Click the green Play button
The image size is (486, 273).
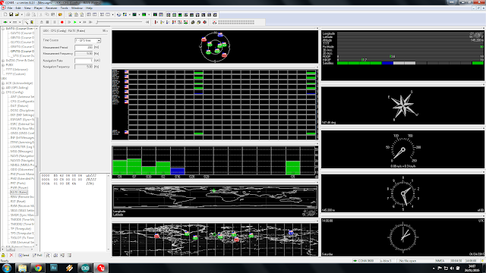pos(75,22)
